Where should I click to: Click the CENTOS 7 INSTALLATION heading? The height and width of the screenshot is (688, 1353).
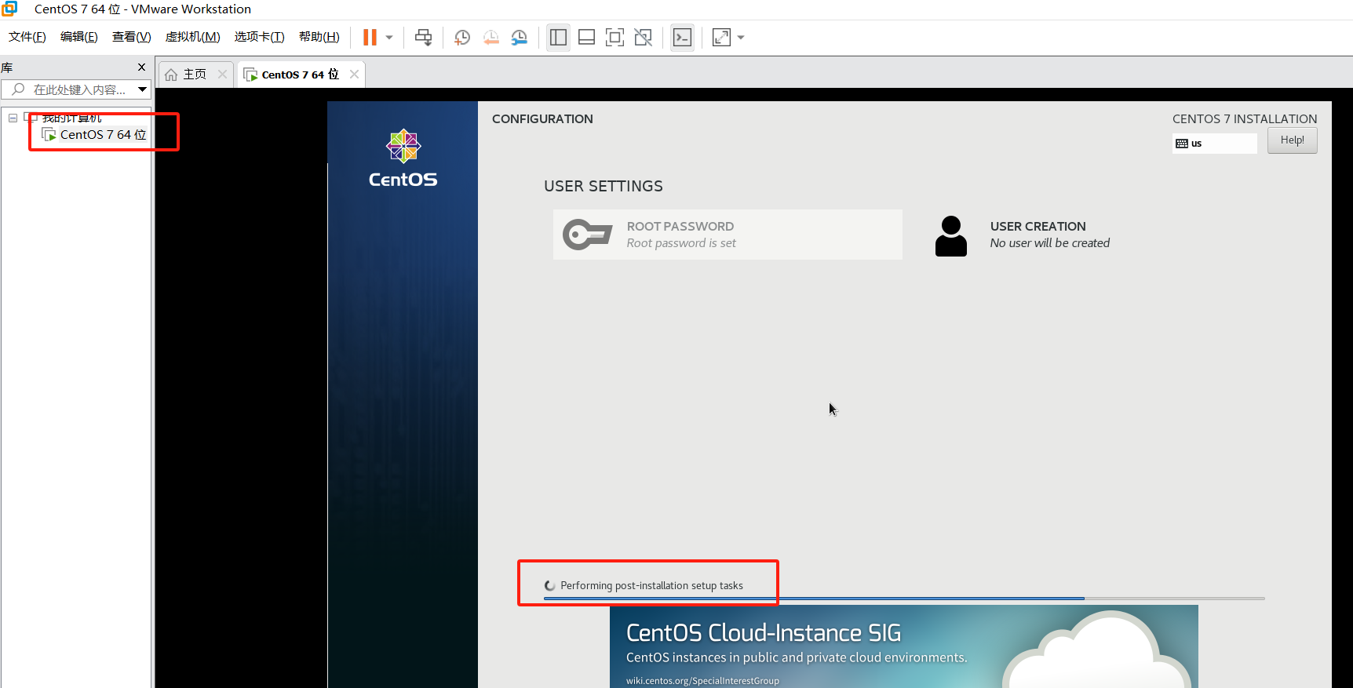(x=1245, y=119)
